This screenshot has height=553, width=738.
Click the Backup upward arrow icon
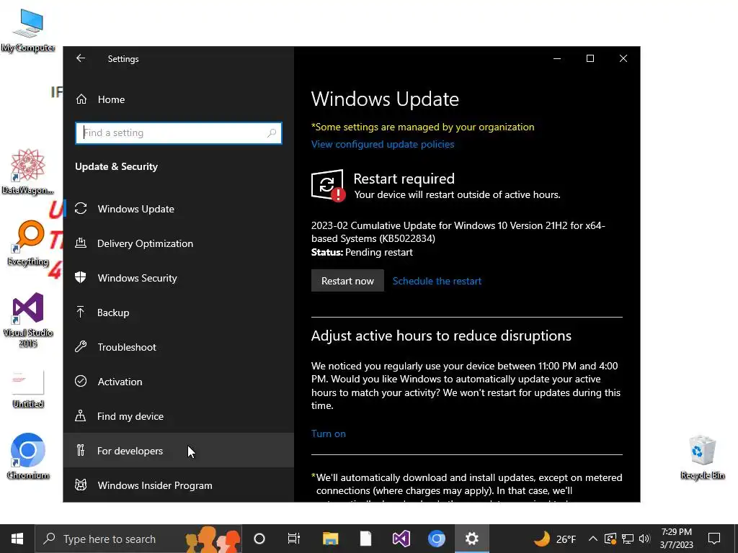(x=81, y=313)
